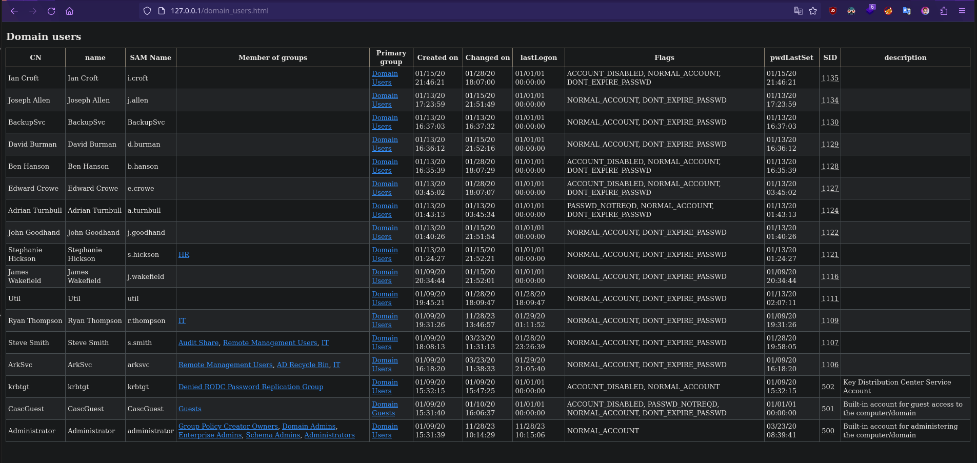977x463 pixels.
Task: Open the Domain Guests primary group link
Action: tap(384, 409)
